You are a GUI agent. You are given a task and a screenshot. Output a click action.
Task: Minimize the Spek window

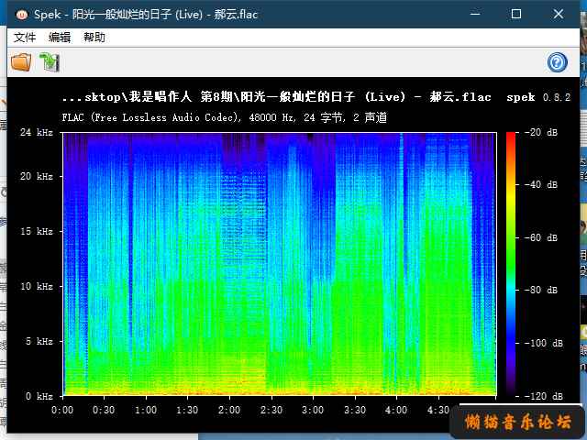[475, 15]
